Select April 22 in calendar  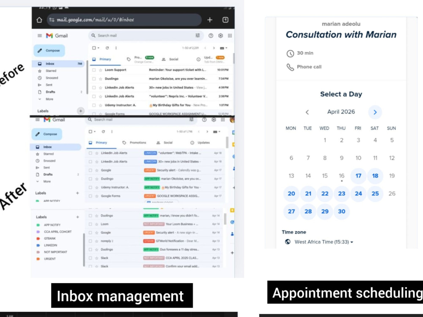325,194
